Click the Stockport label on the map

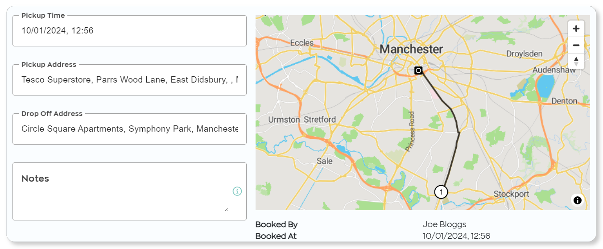[511, 194]
